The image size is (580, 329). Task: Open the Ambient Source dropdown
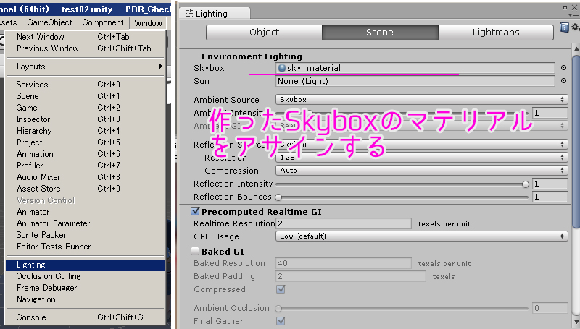coord(422,100)
